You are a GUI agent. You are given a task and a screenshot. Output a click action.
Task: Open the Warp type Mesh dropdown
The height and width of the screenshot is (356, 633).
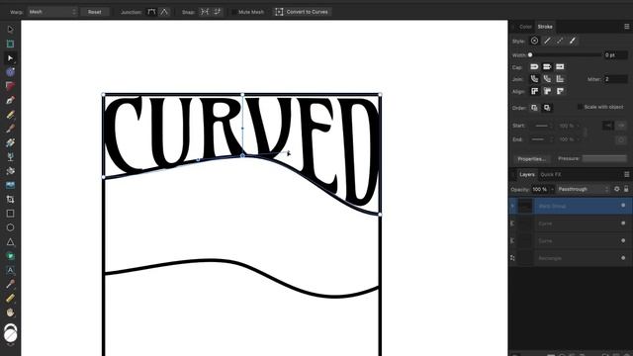click(52, 12)
